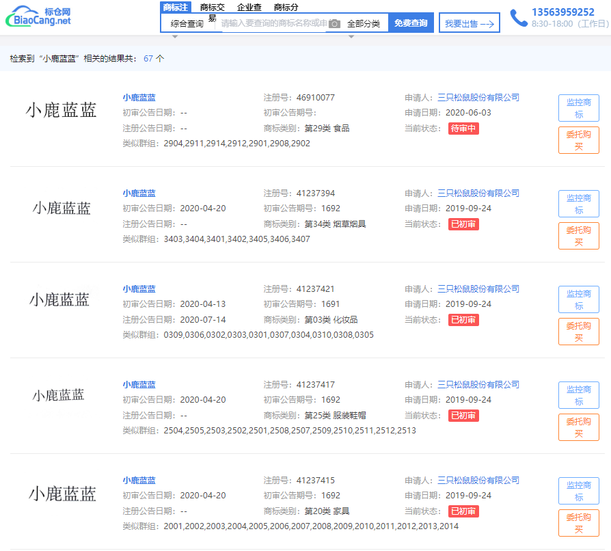Click the 待审中 status badge
The width and height of the screenshot is (611, 551).
463,129
